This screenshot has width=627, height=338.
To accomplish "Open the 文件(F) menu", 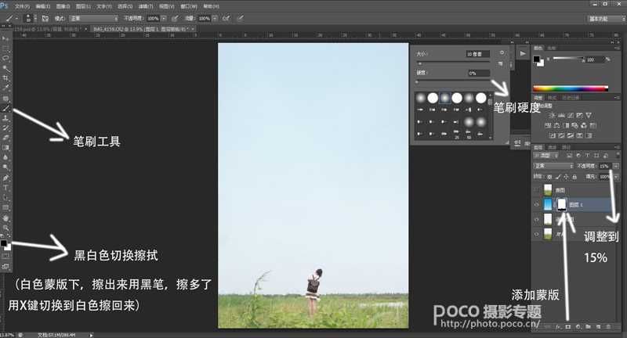I will tap(22, 6).
